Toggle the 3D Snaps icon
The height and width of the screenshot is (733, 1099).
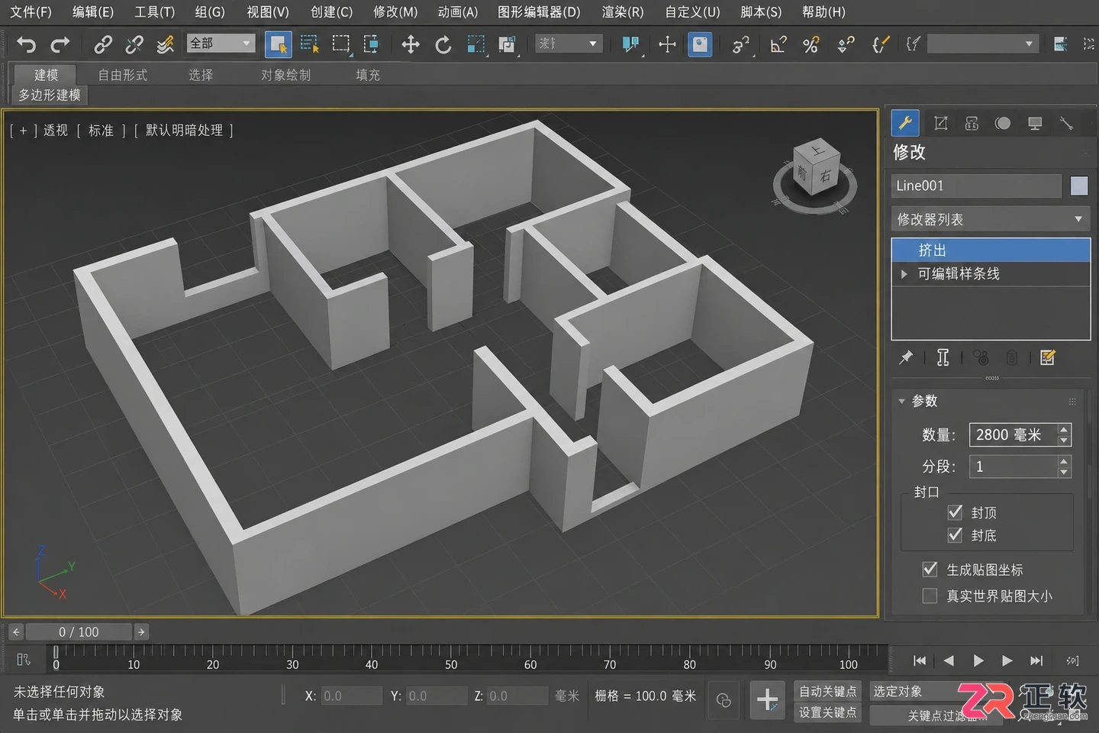coord(740,44)
